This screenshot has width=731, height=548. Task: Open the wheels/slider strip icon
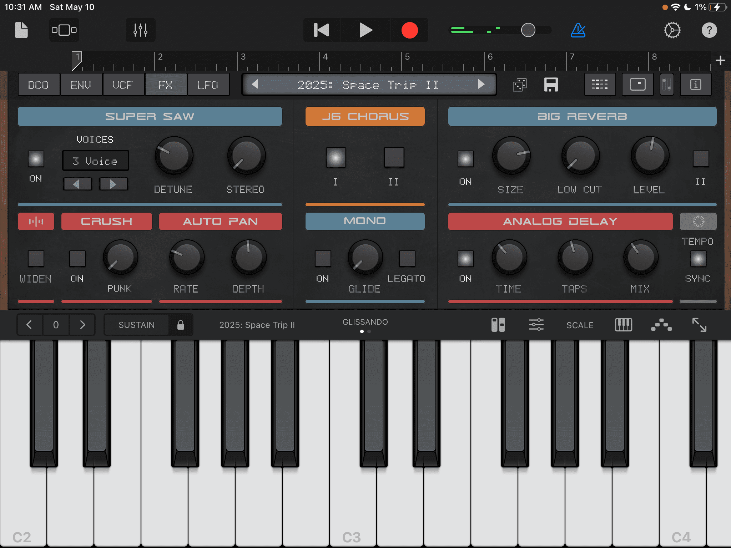[x=667, y=85]
